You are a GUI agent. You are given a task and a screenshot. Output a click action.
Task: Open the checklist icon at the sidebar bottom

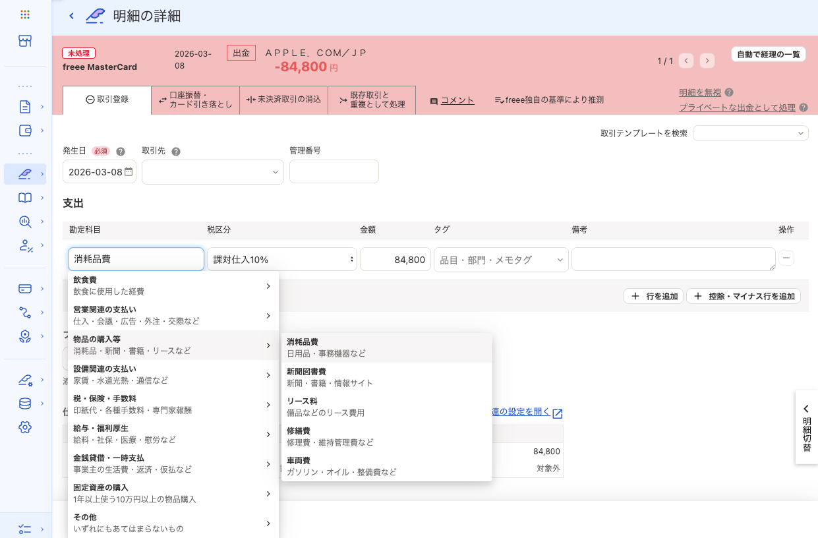point(25,529)
